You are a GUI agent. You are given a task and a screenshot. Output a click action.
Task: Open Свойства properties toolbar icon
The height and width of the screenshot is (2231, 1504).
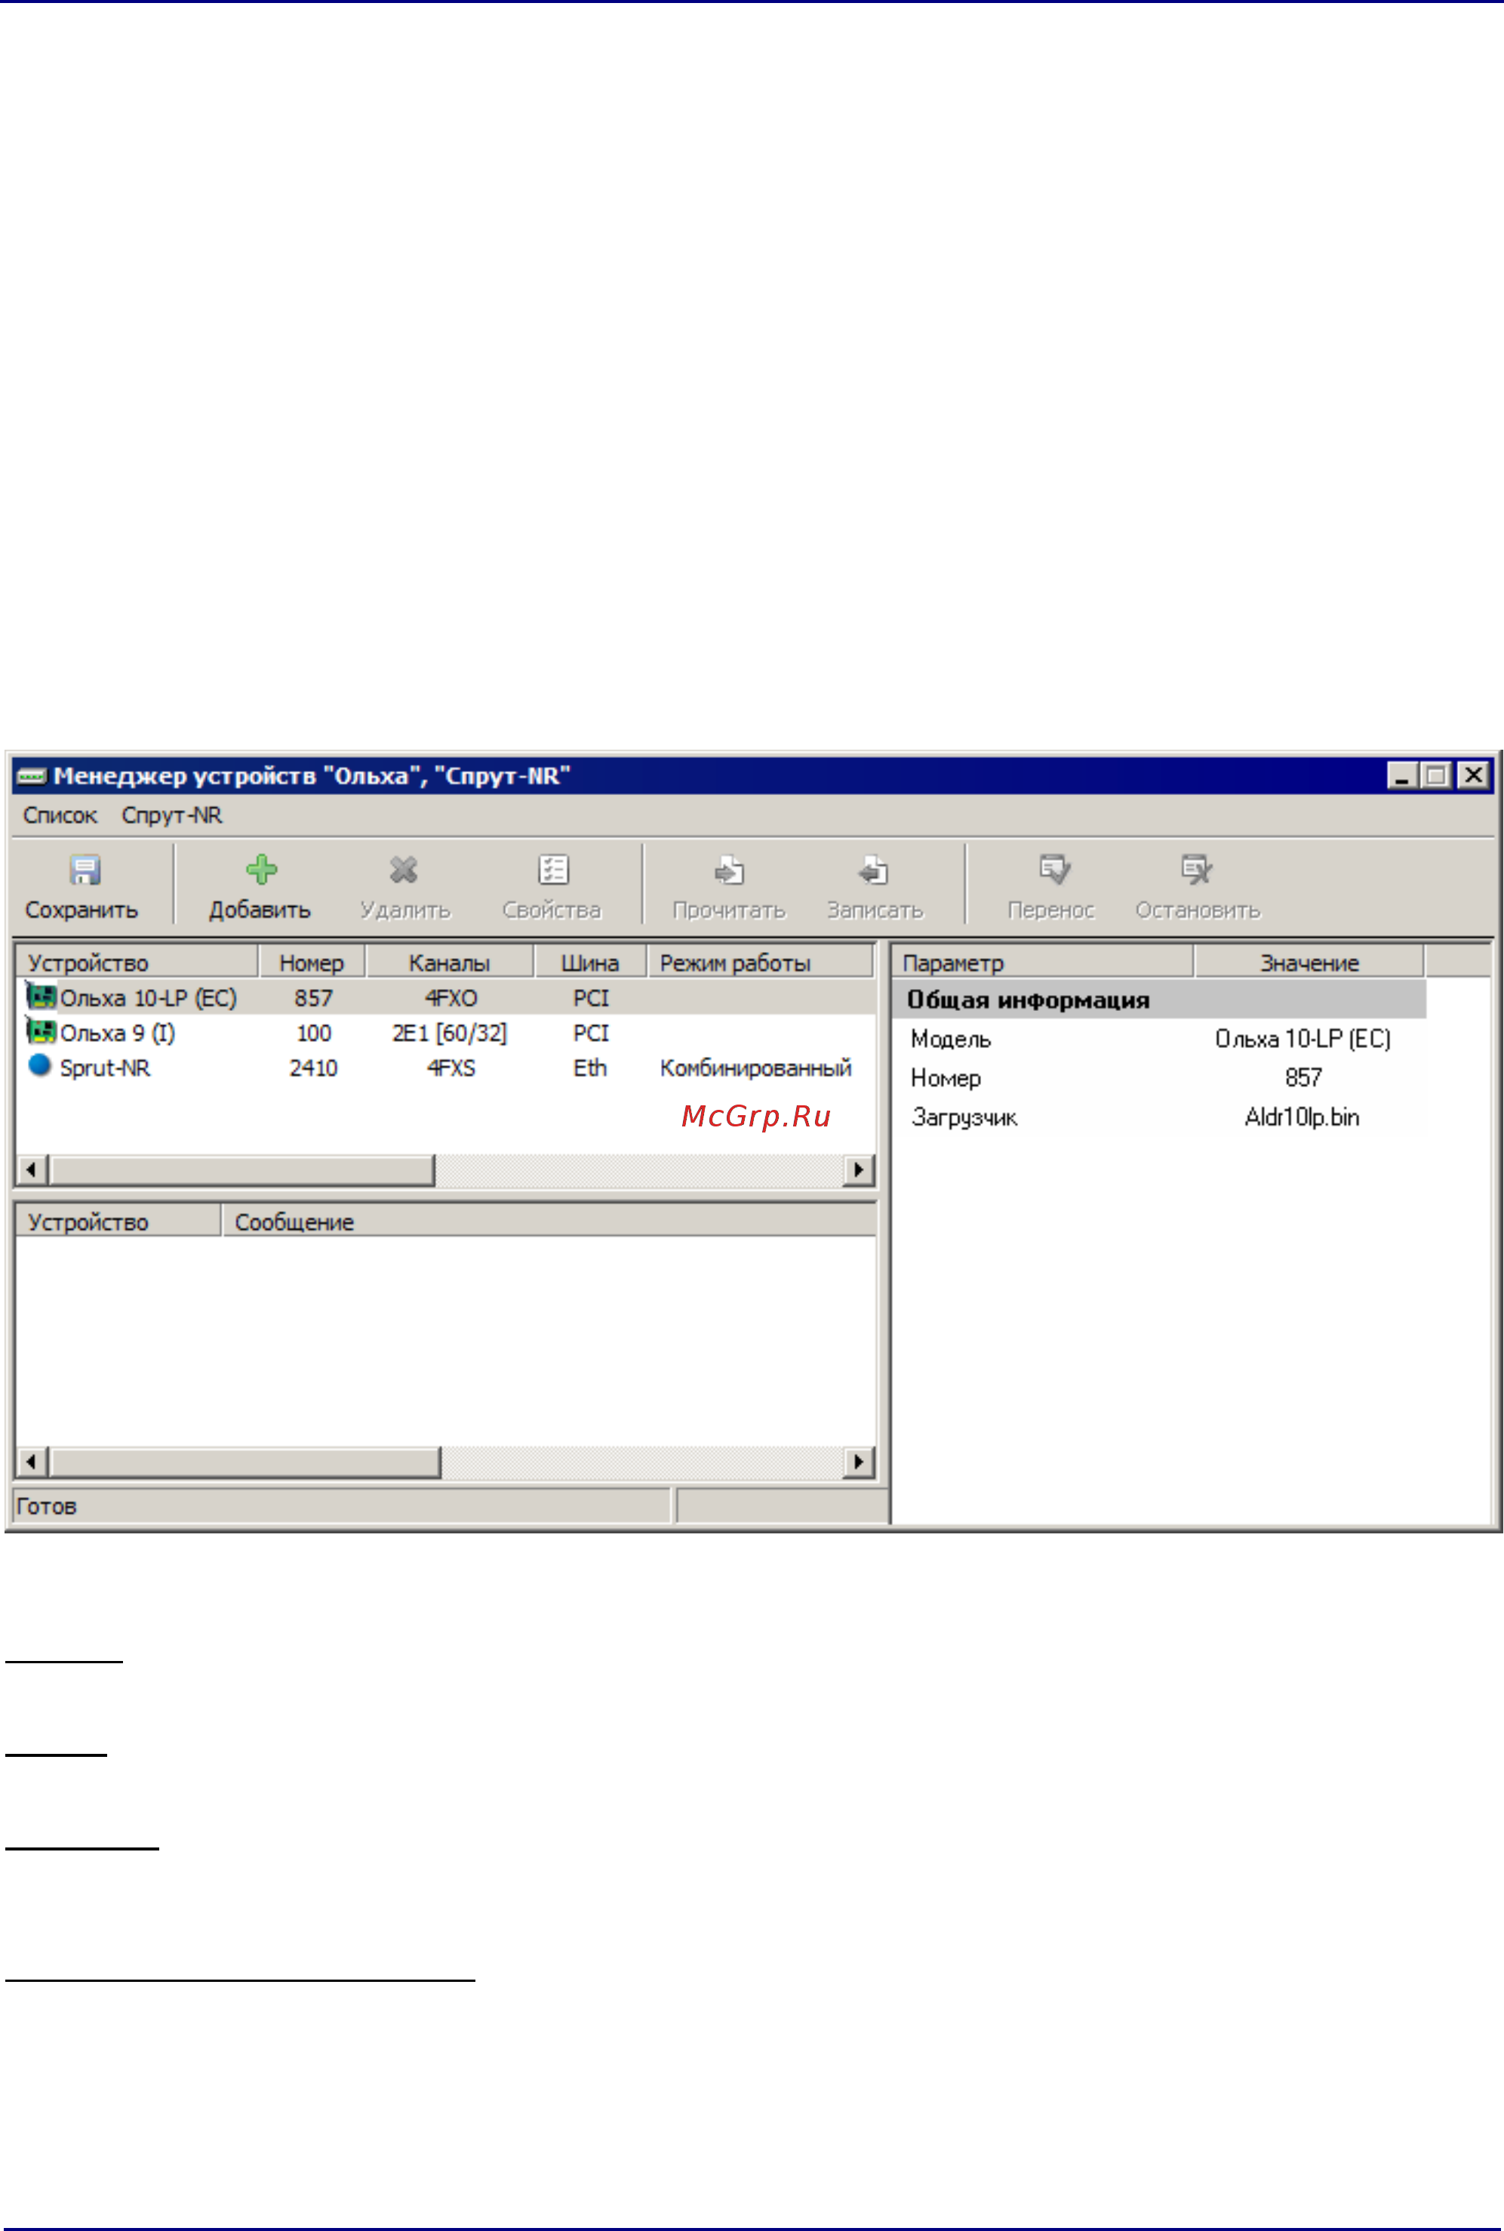point(552,869)
